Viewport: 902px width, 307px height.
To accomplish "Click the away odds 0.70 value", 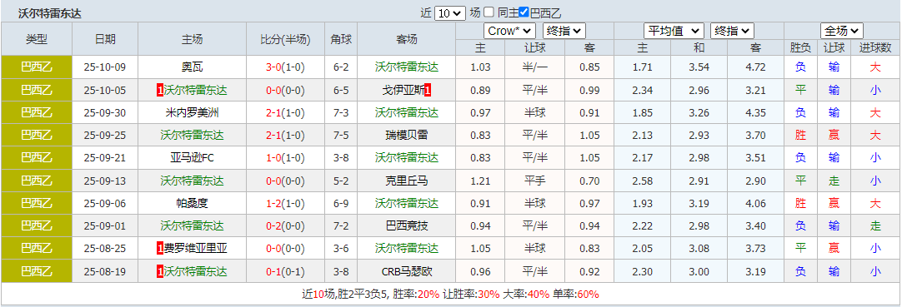I will pyautogui.click(x=589, y=181).
